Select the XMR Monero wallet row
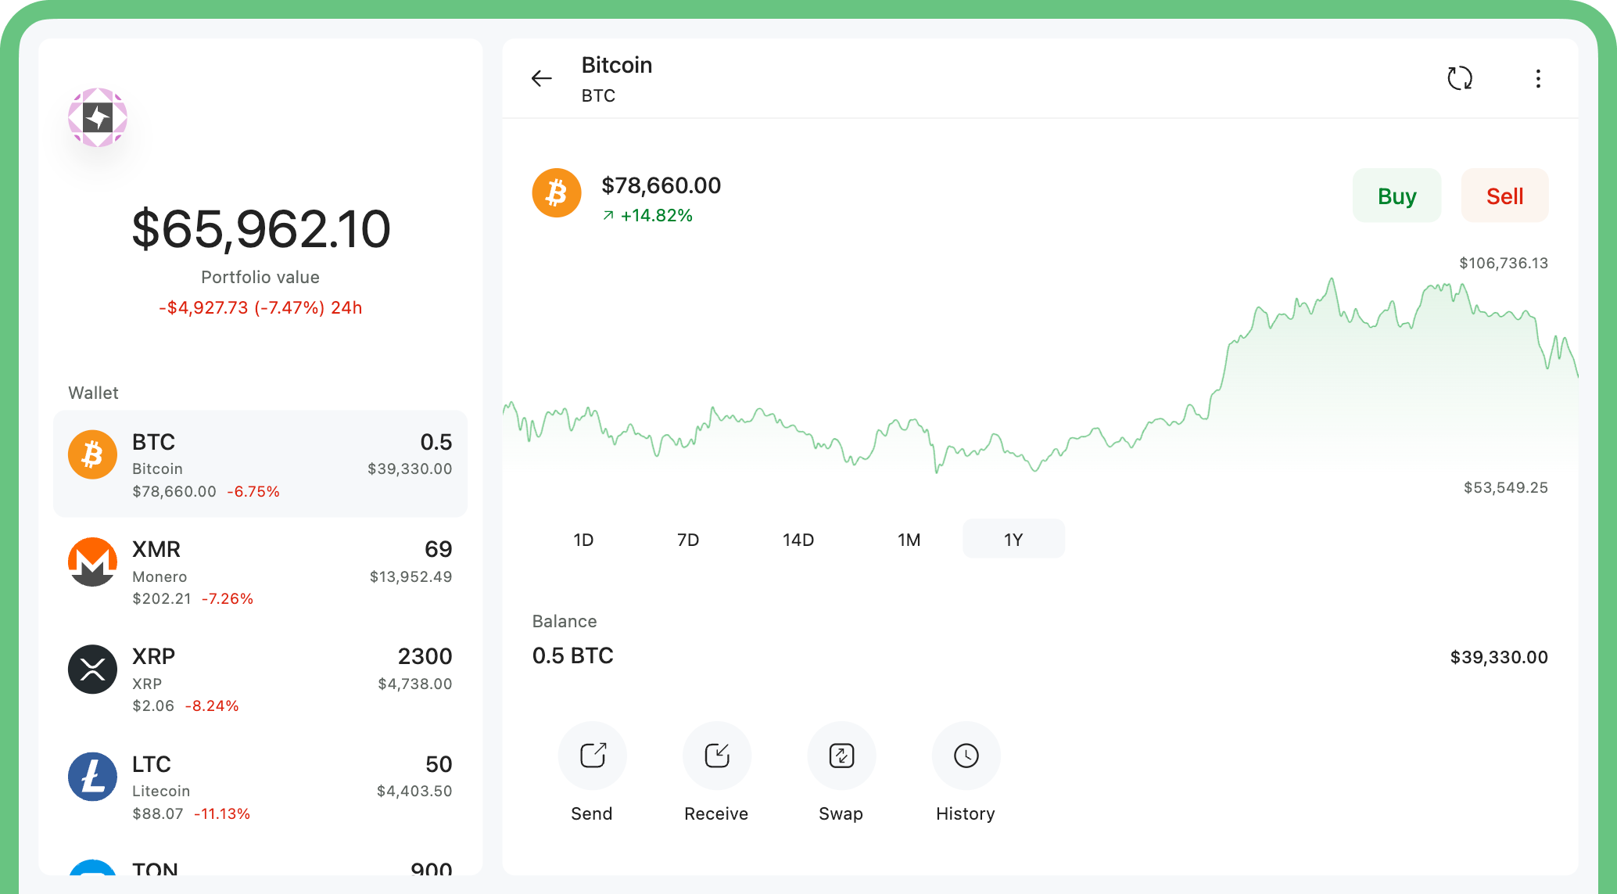This screenshot has width=1617, height=894. point(260,572)
